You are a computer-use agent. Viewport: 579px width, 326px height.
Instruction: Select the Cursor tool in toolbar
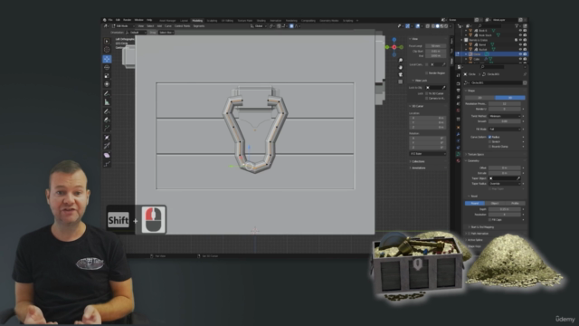[107, 50]
